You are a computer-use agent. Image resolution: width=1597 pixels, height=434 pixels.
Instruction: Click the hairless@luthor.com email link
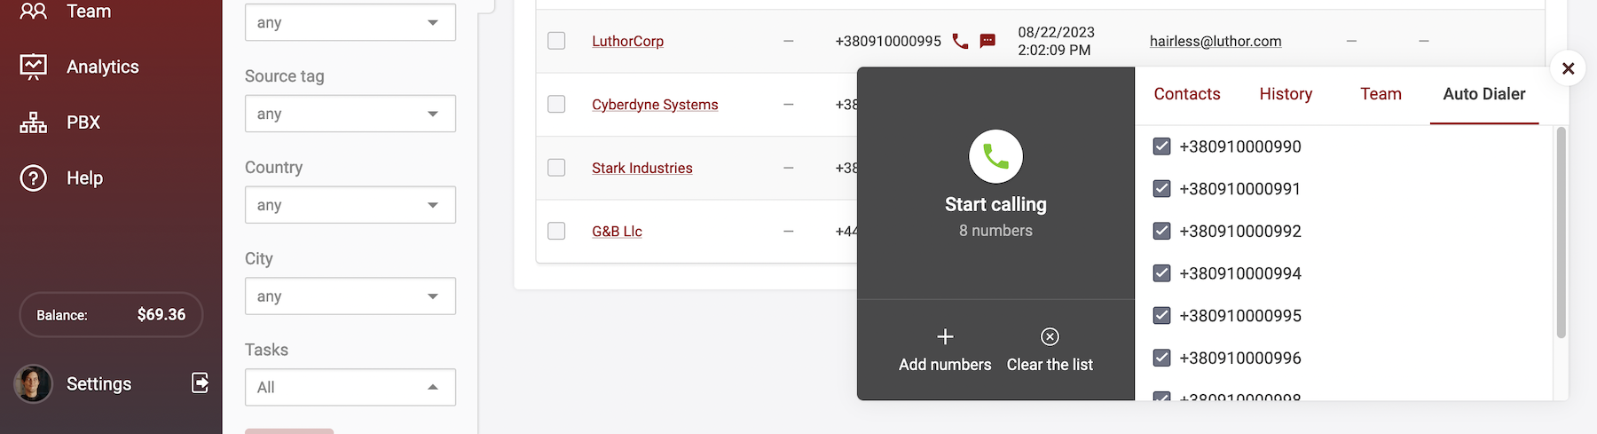pyautogui.click(x=1215, y=41)
